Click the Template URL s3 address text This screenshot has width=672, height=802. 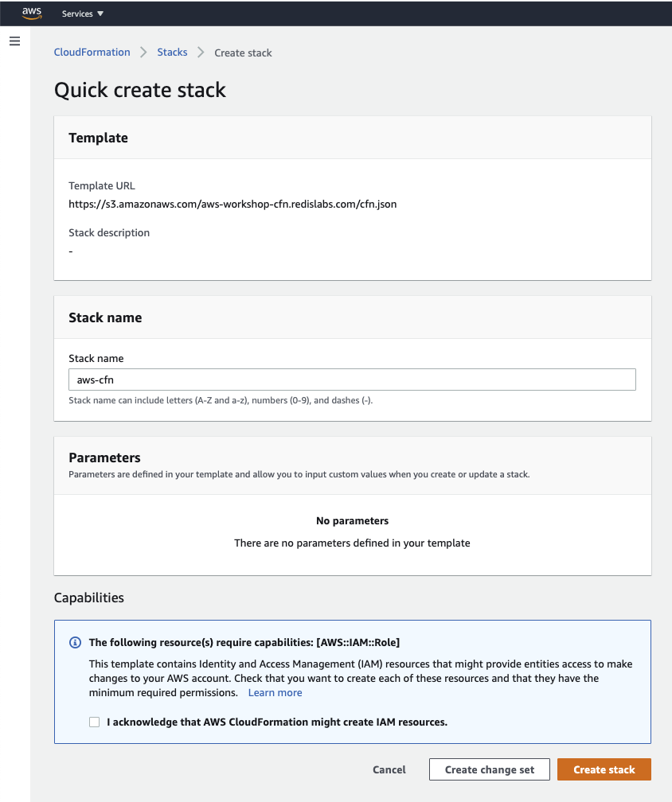point(232,204)
